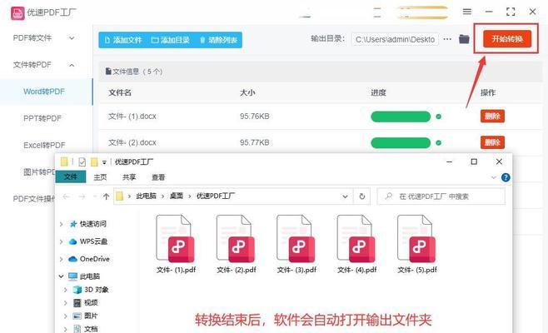This screenshot has height=333, width=548.
Task: Toggle fullscreen mode of the PDF app
Action: [511, 12]
